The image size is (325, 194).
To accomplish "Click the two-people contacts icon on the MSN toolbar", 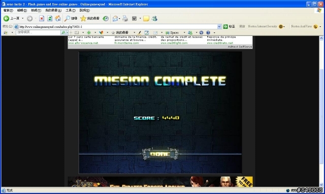I will [190, 32].
